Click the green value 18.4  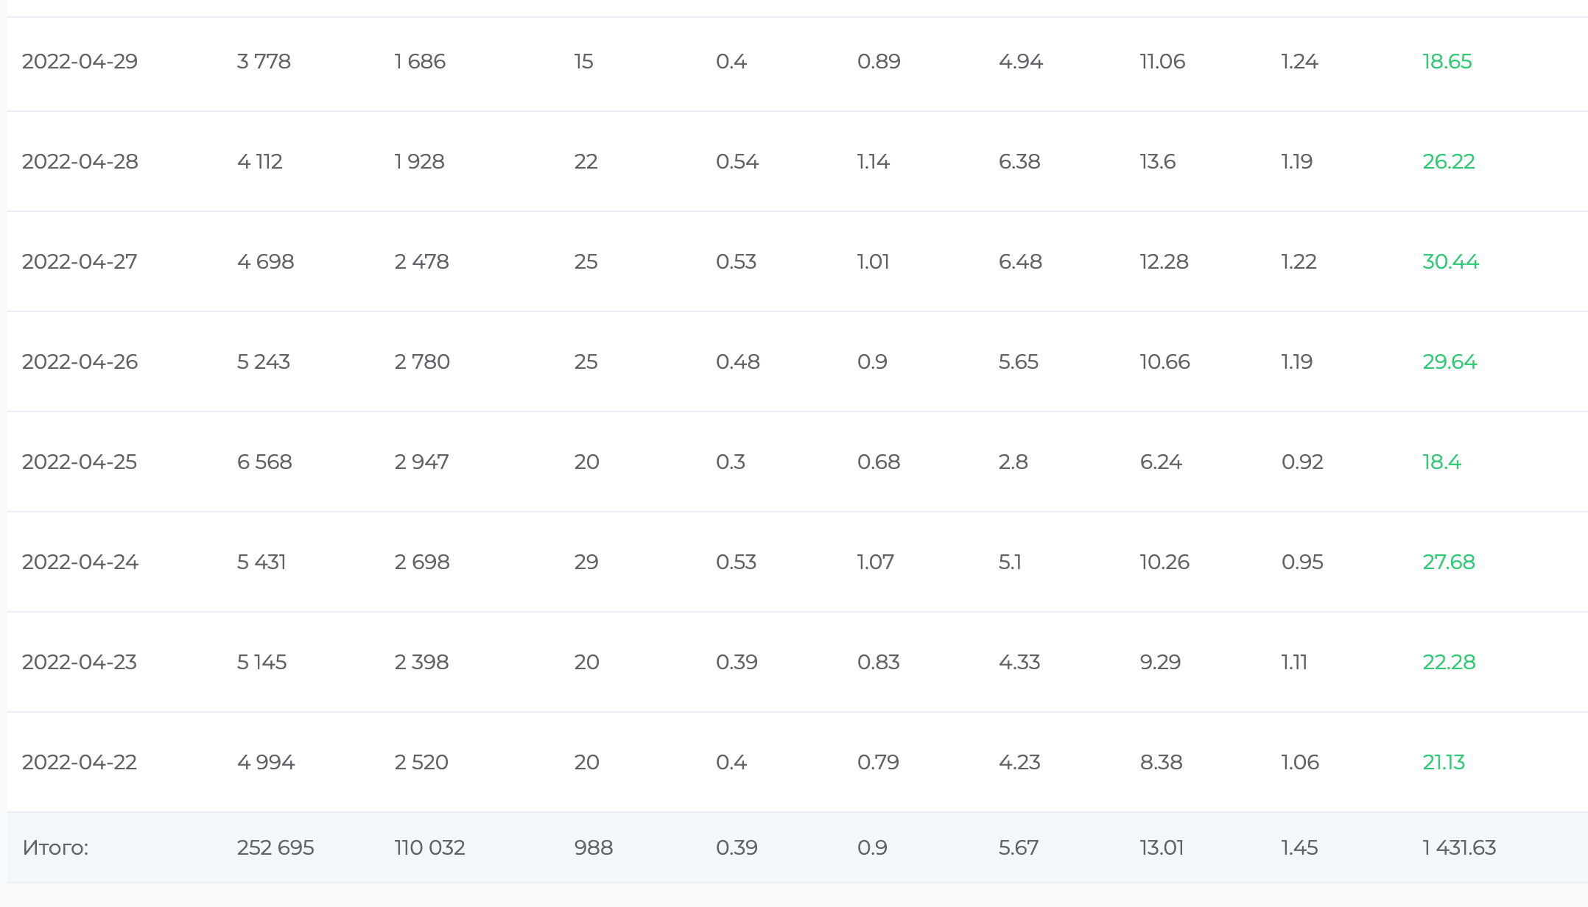(x=1441, y=462)
